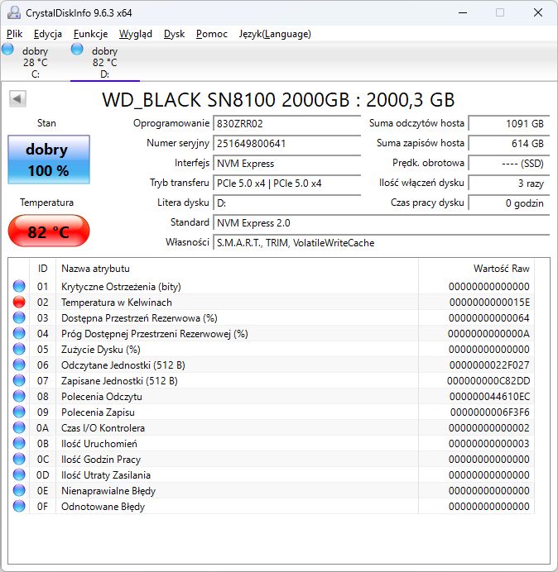
Task: Switch to the C: disk tab at 28 °C
Action: point(35,62)
